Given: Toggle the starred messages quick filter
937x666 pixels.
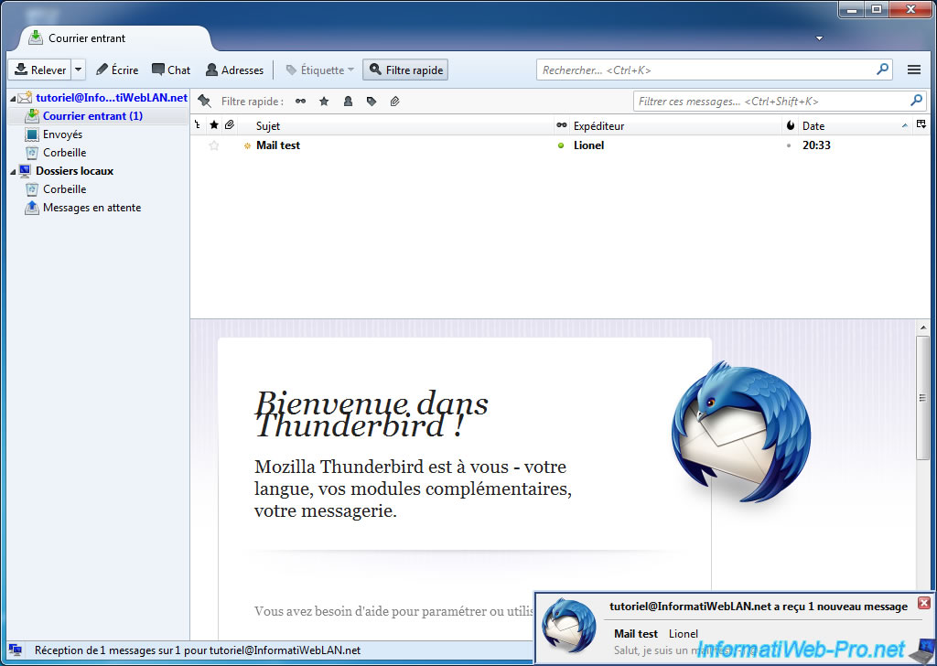Looking at the screenshot, I should tap(324, 102).
